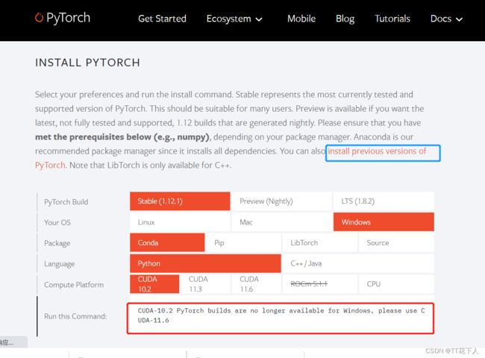Select the Conda package option
The height and width of the screenshot is (358, 485).
click(167, 242)
